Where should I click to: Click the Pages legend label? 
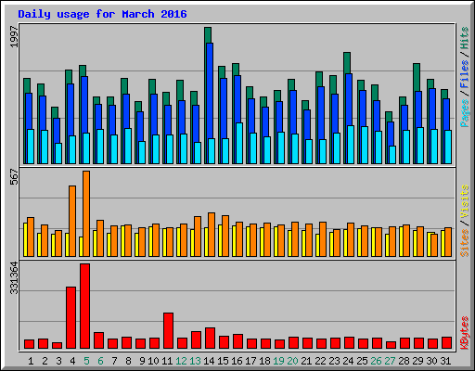pos(465,113)
